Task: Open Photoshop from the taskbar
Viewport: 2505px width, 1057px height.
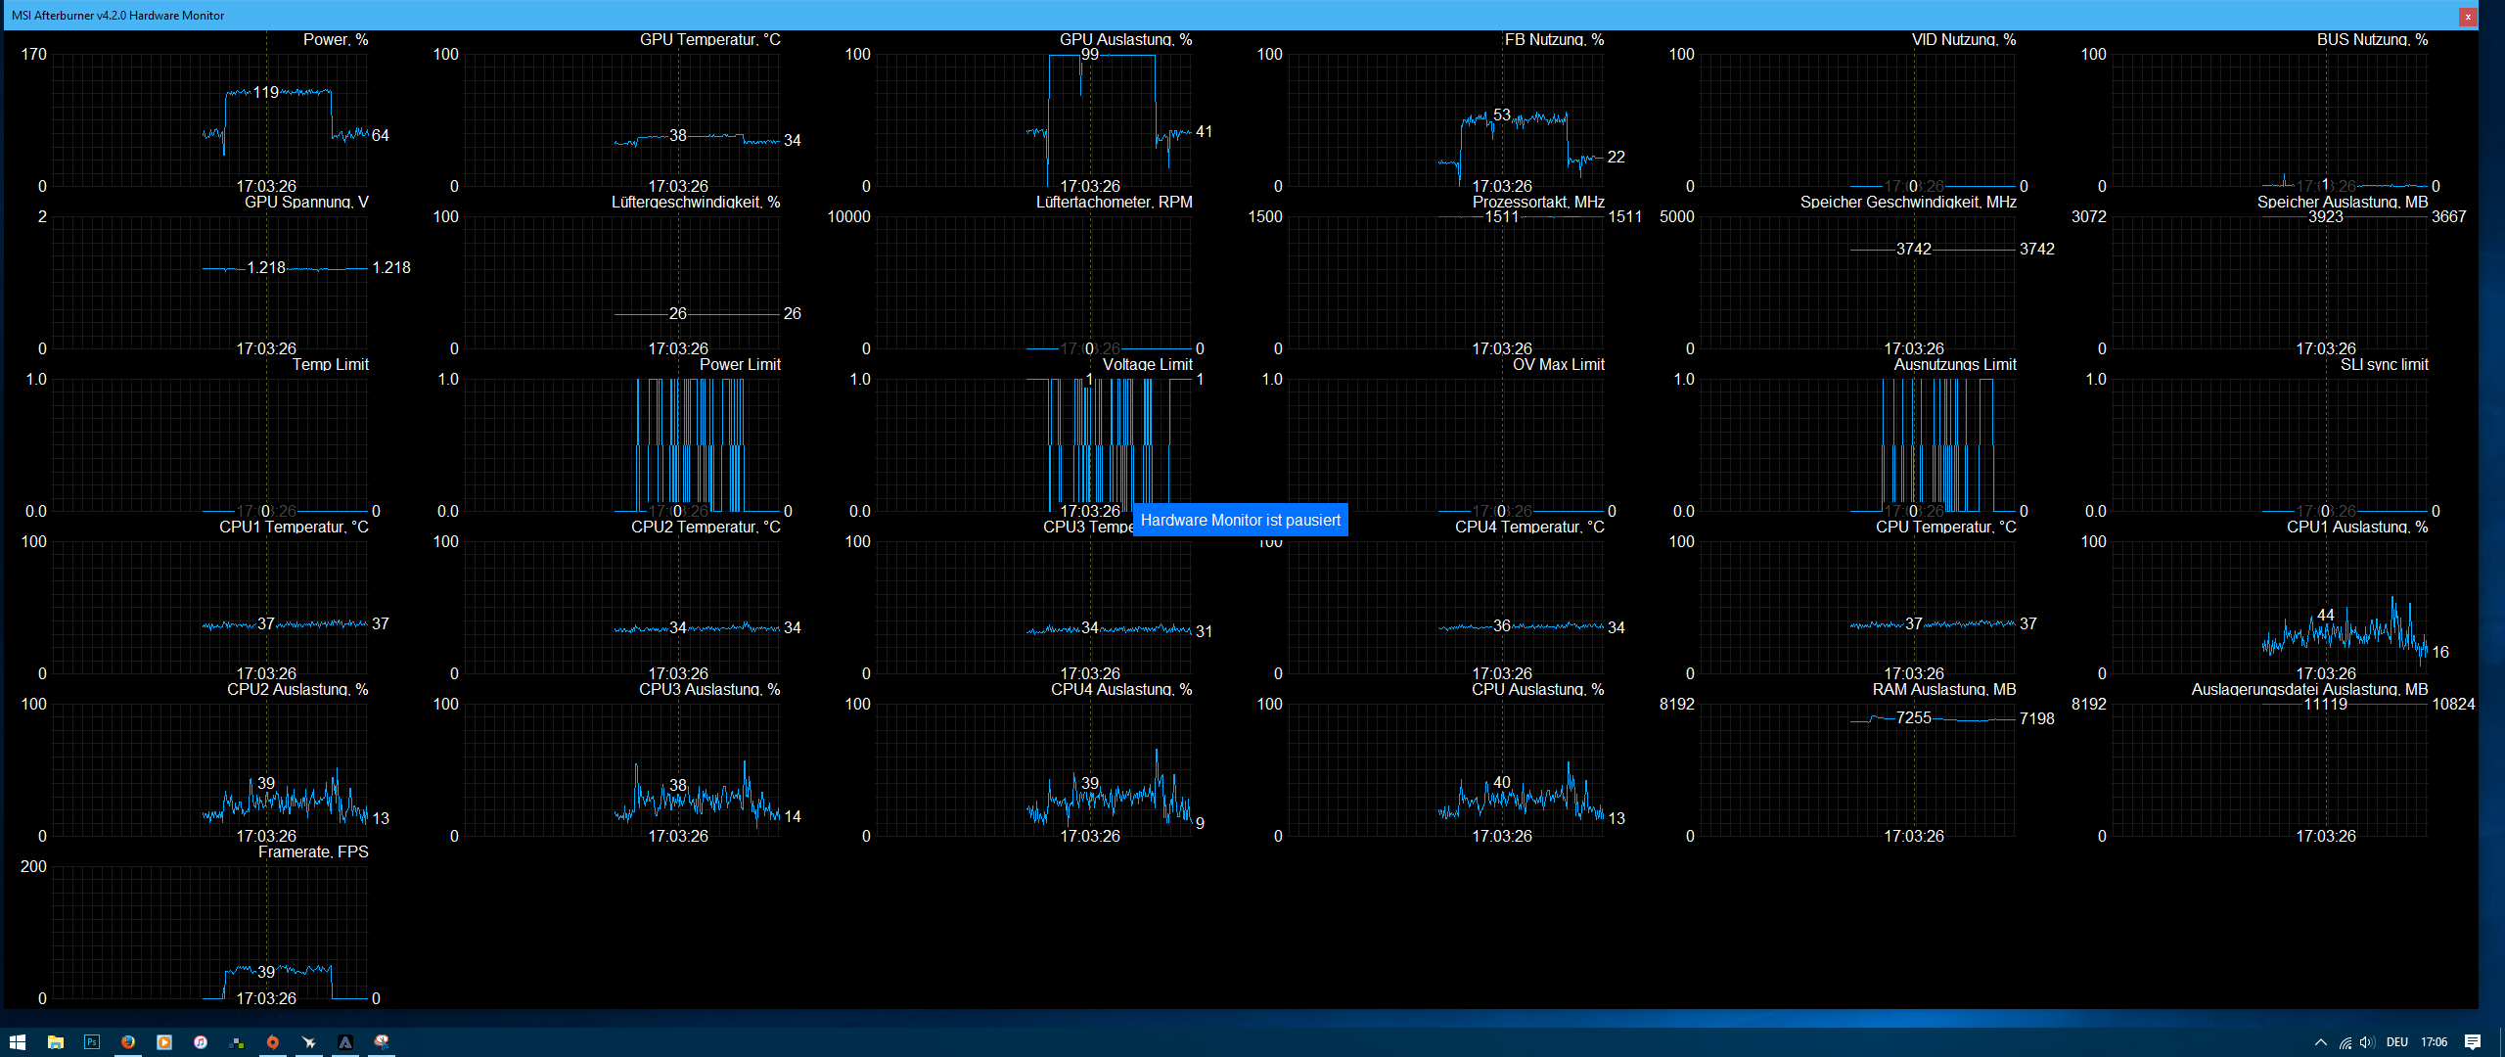Action: click(92, 1042)
